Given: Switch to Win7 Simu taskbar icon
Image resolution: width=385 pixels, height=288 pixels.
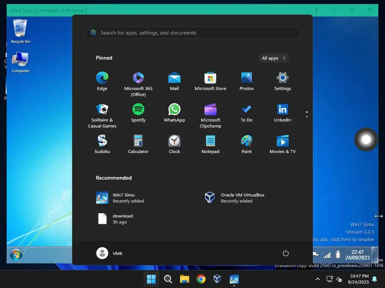Looking at the screenshot, I should point(234,279).
